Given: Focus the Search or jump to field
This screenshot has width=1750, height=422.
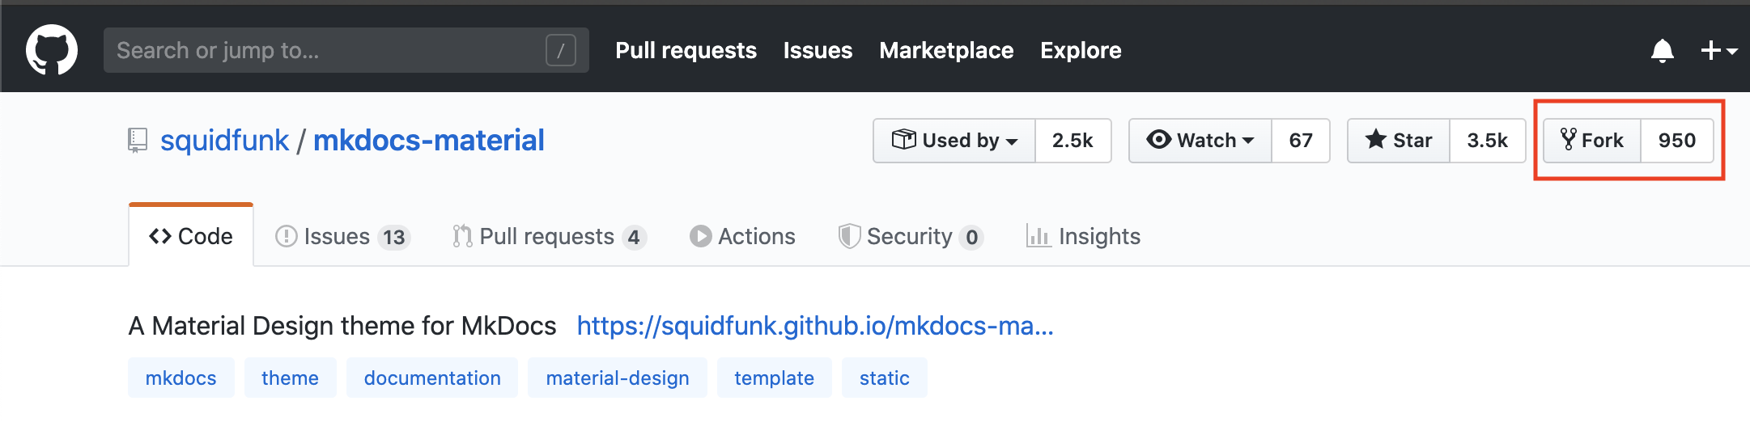Looking at the screenshot, I should (x=346, y=50).
